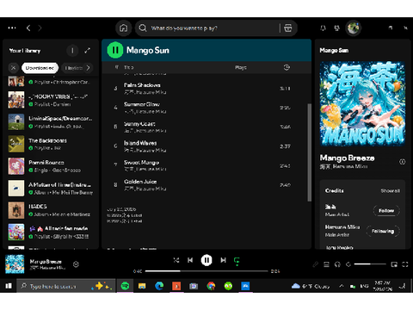Select the 'Summer Glow' track row
The width and height of the screenshot is (413, 310).
click(x=205, y=108)
